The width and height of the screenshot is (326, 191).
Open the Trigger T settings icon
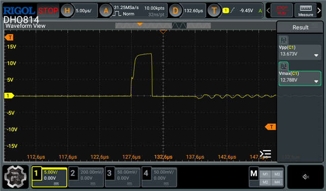tap(214, 10)
